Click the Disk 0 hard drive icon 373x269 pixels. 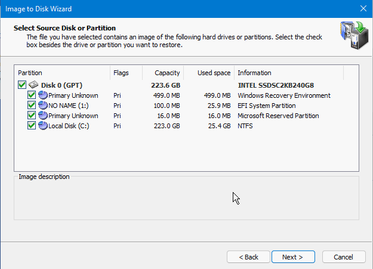click(x=33, y=85)
